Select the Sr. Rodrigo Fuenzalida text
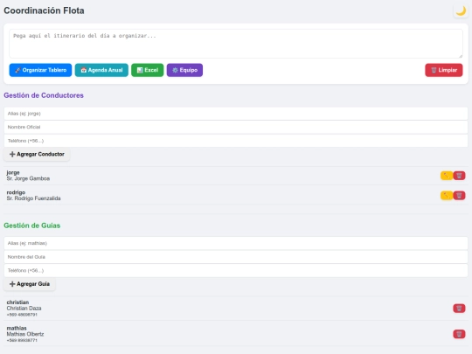The width and height of the screenshot is (472, 354). pos(34,198)
